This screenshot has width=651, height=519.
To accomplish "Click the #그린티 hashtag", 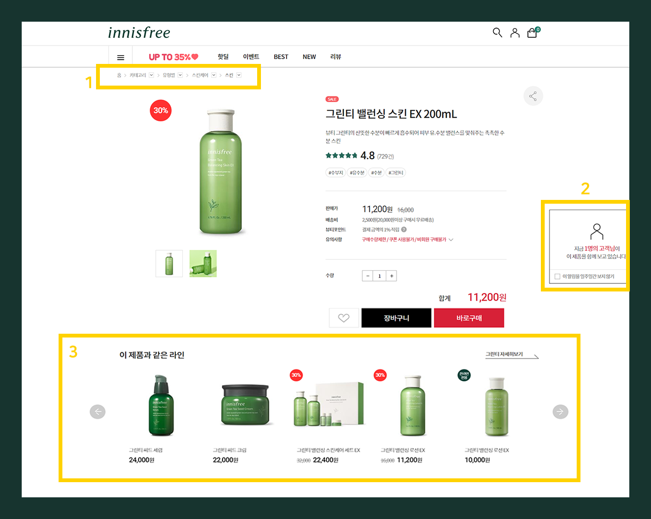I will 396,173.
